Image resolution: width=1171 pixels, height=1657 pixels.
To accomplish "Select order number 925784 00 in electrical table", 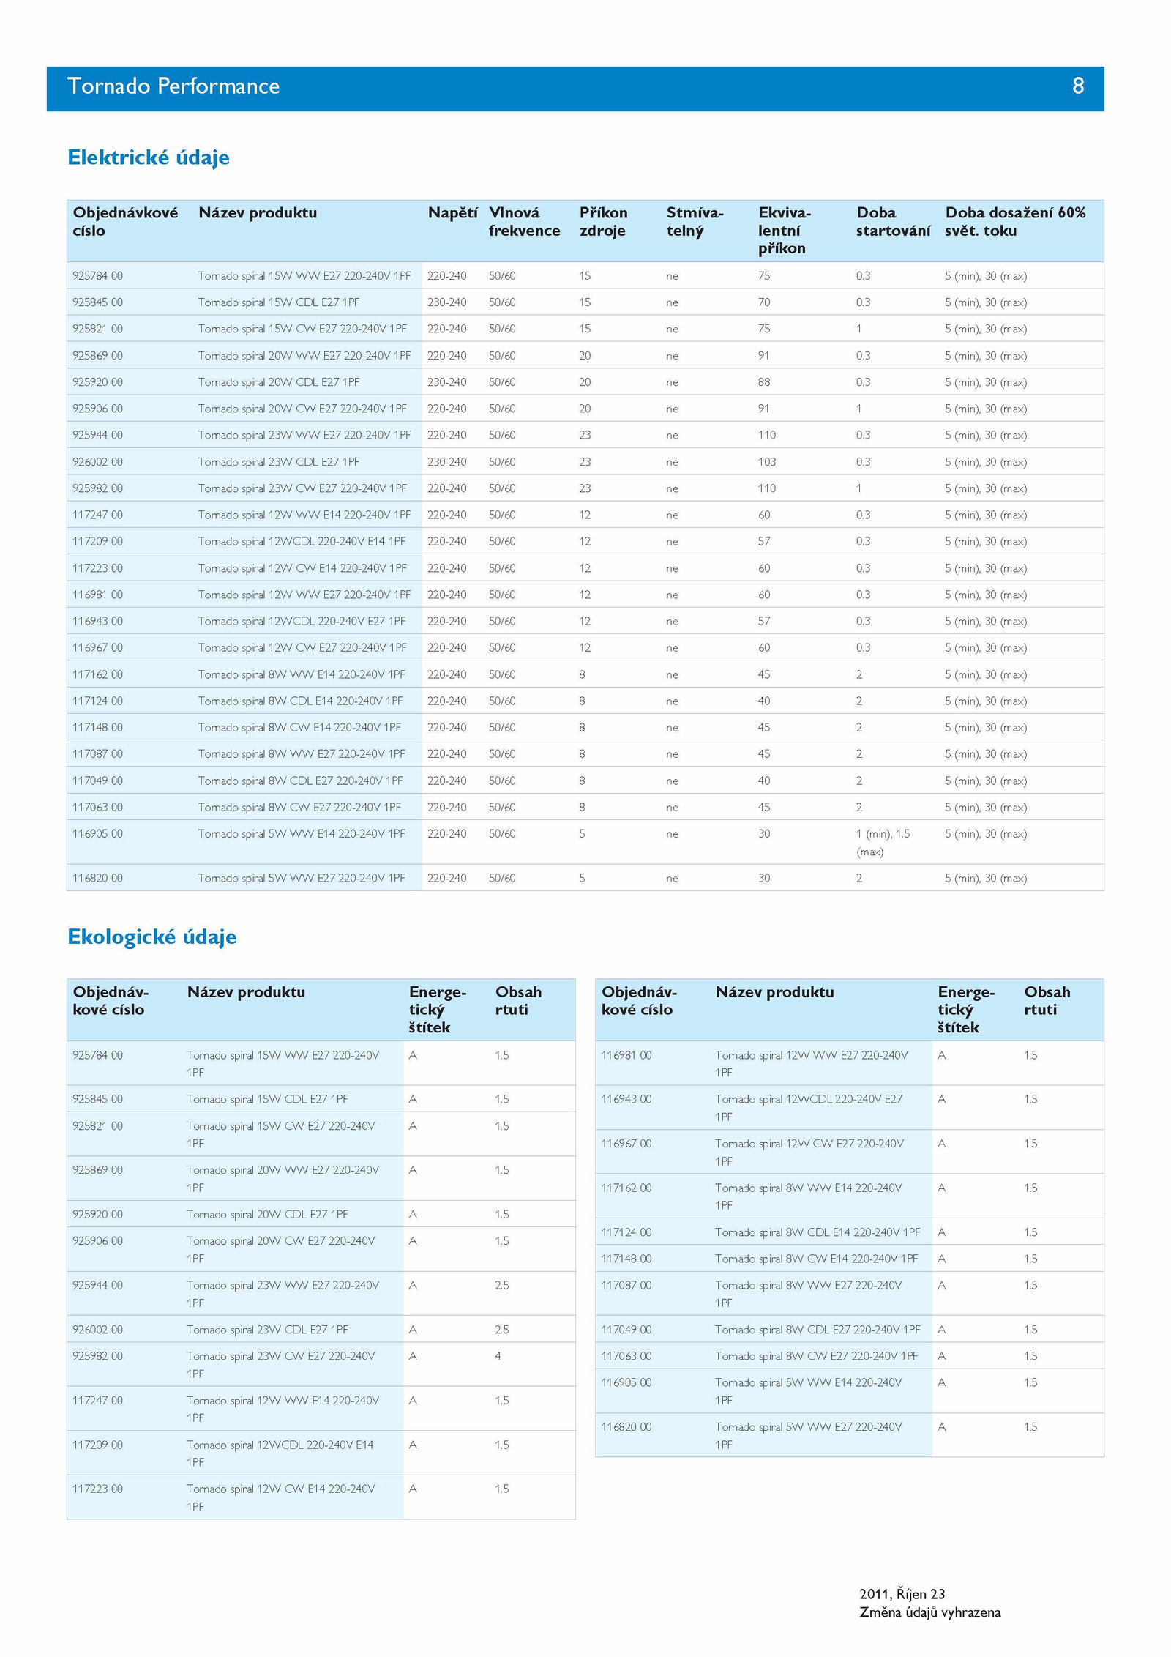I will pos(97,276).
